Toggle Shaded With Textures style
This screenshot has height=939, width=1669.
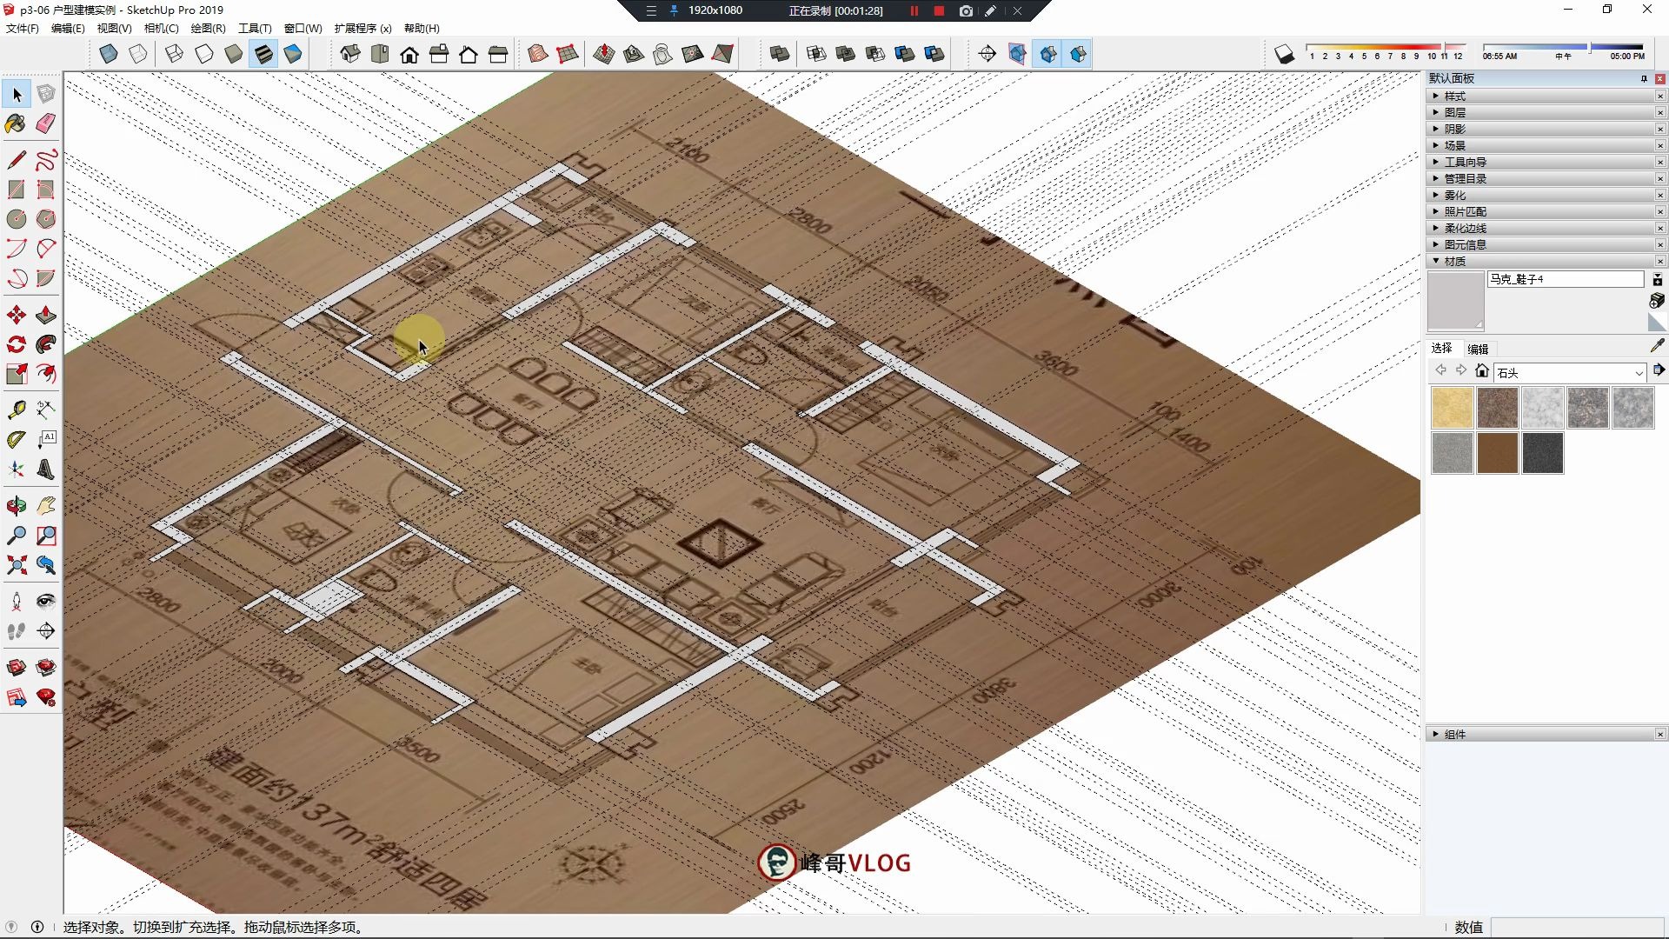(x=263, y=54)
